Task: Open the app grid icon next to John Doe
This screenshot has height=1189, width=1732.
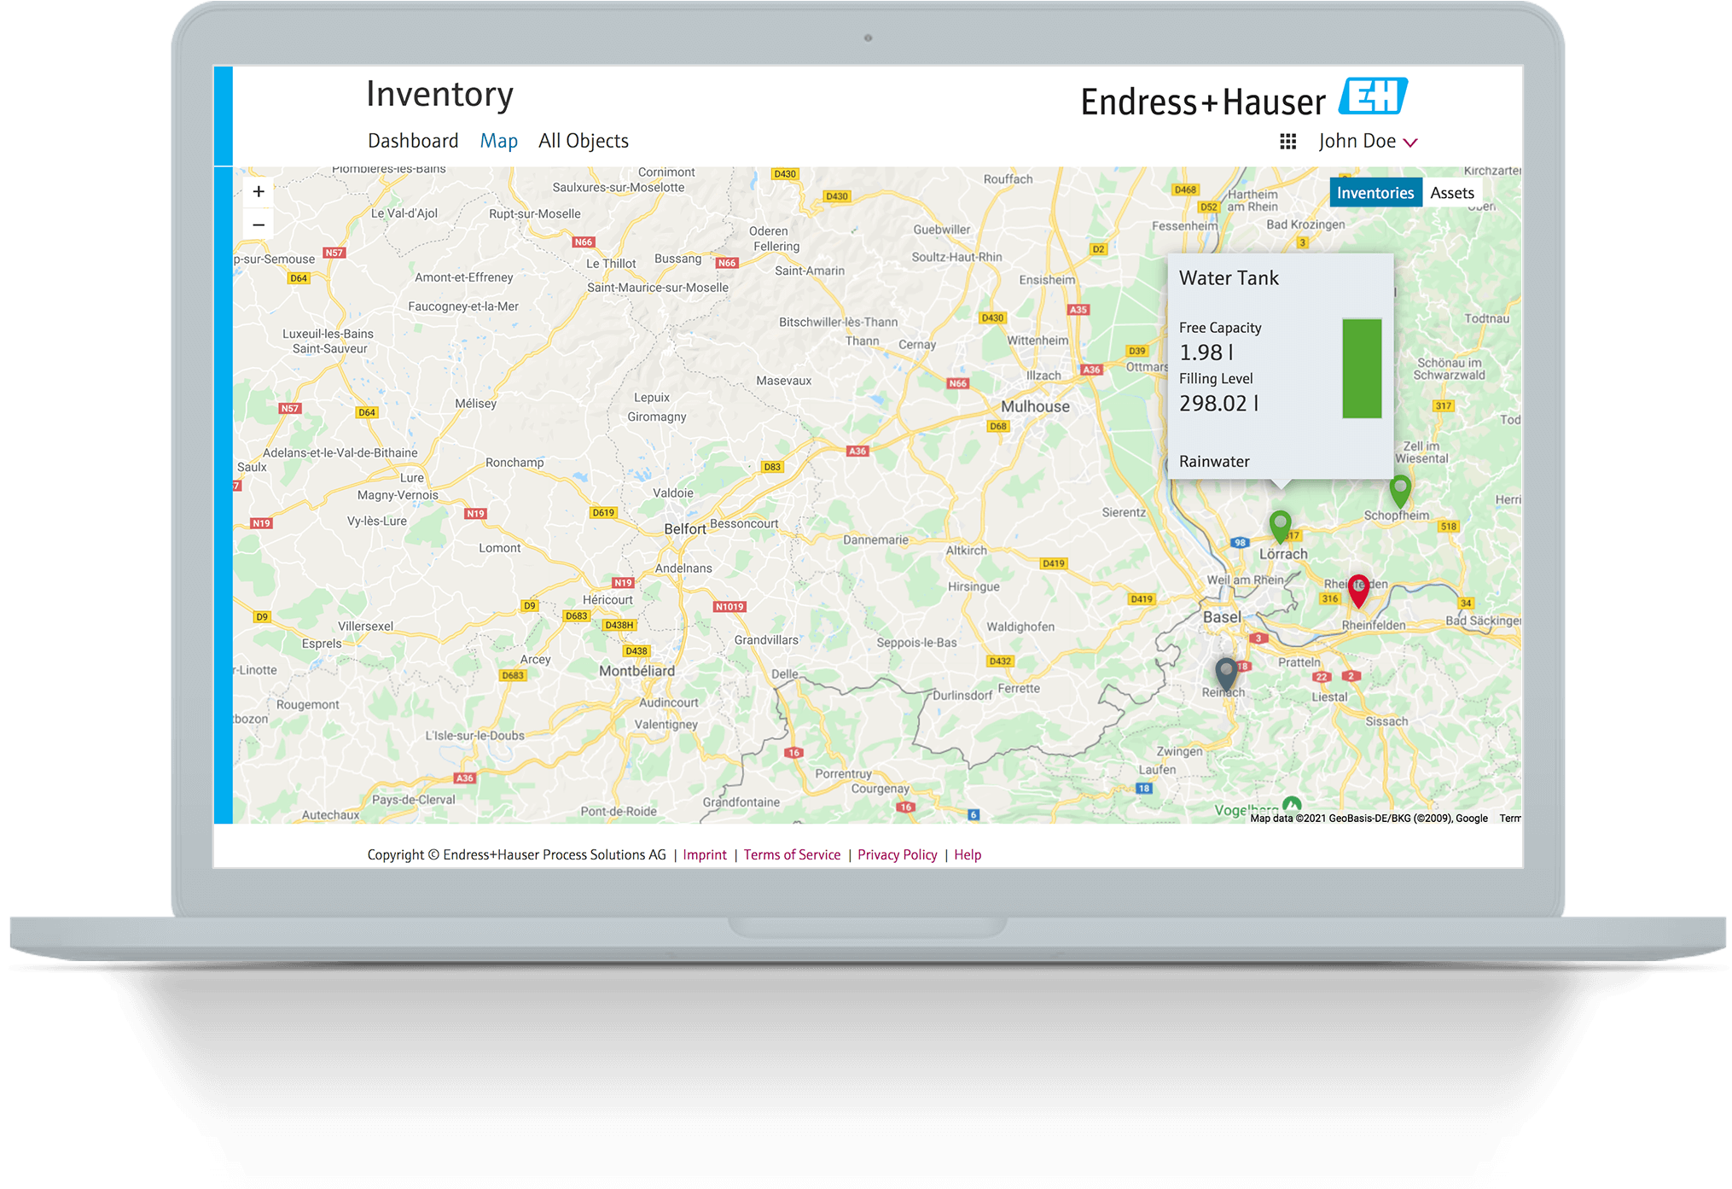Action: pos(1288,141)
